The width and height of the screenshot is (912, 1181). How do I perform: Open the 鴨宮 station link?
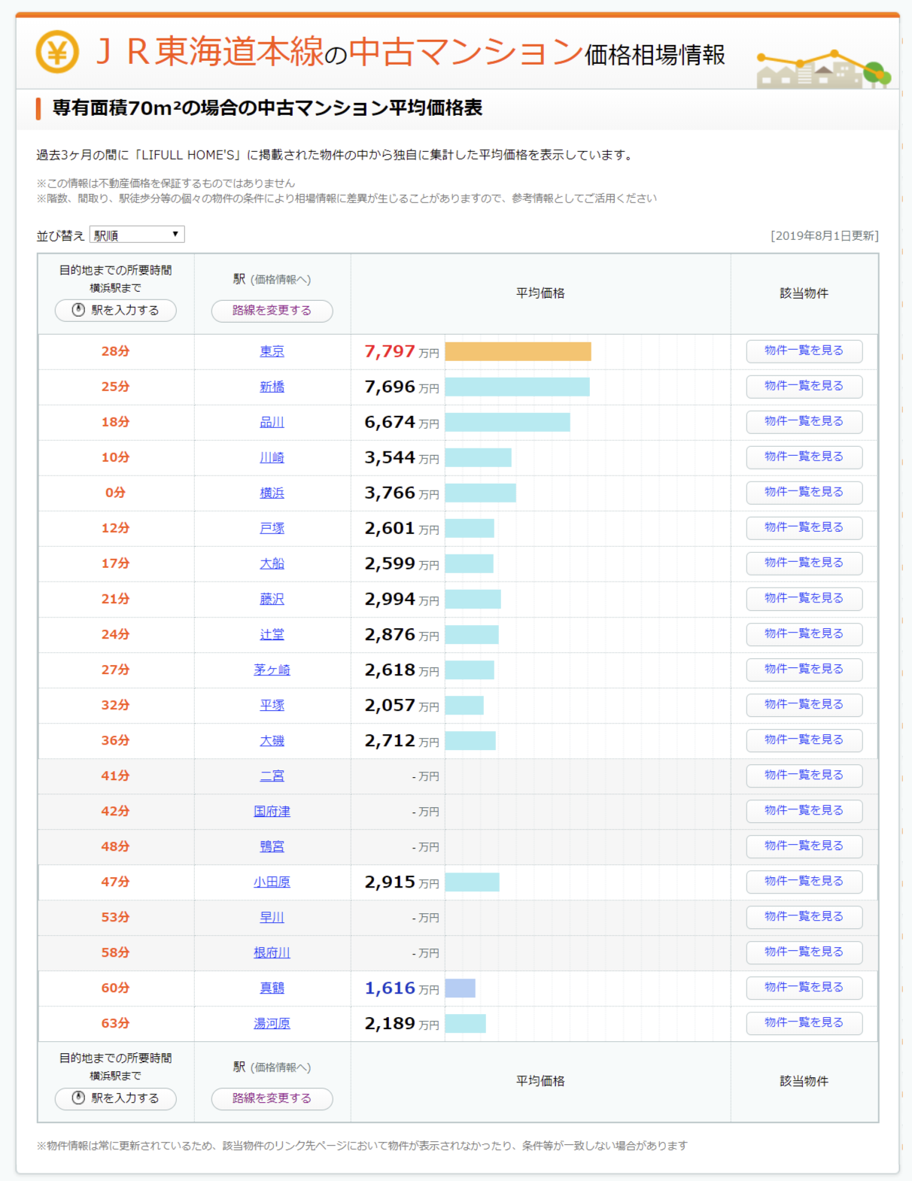tap(272, 846)
